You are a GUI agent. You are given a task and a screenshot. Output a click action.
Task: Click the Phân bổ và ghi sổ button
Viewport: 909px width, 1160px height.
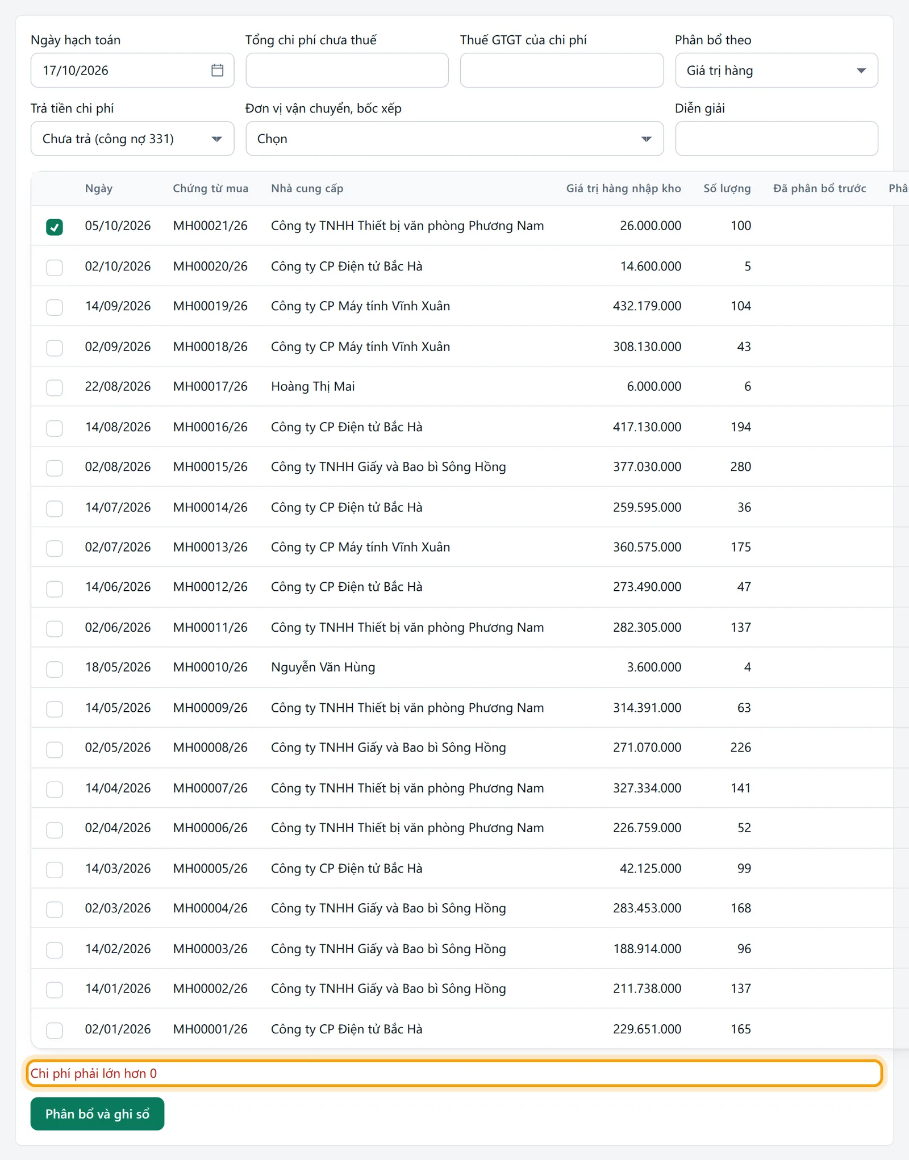97,1114
